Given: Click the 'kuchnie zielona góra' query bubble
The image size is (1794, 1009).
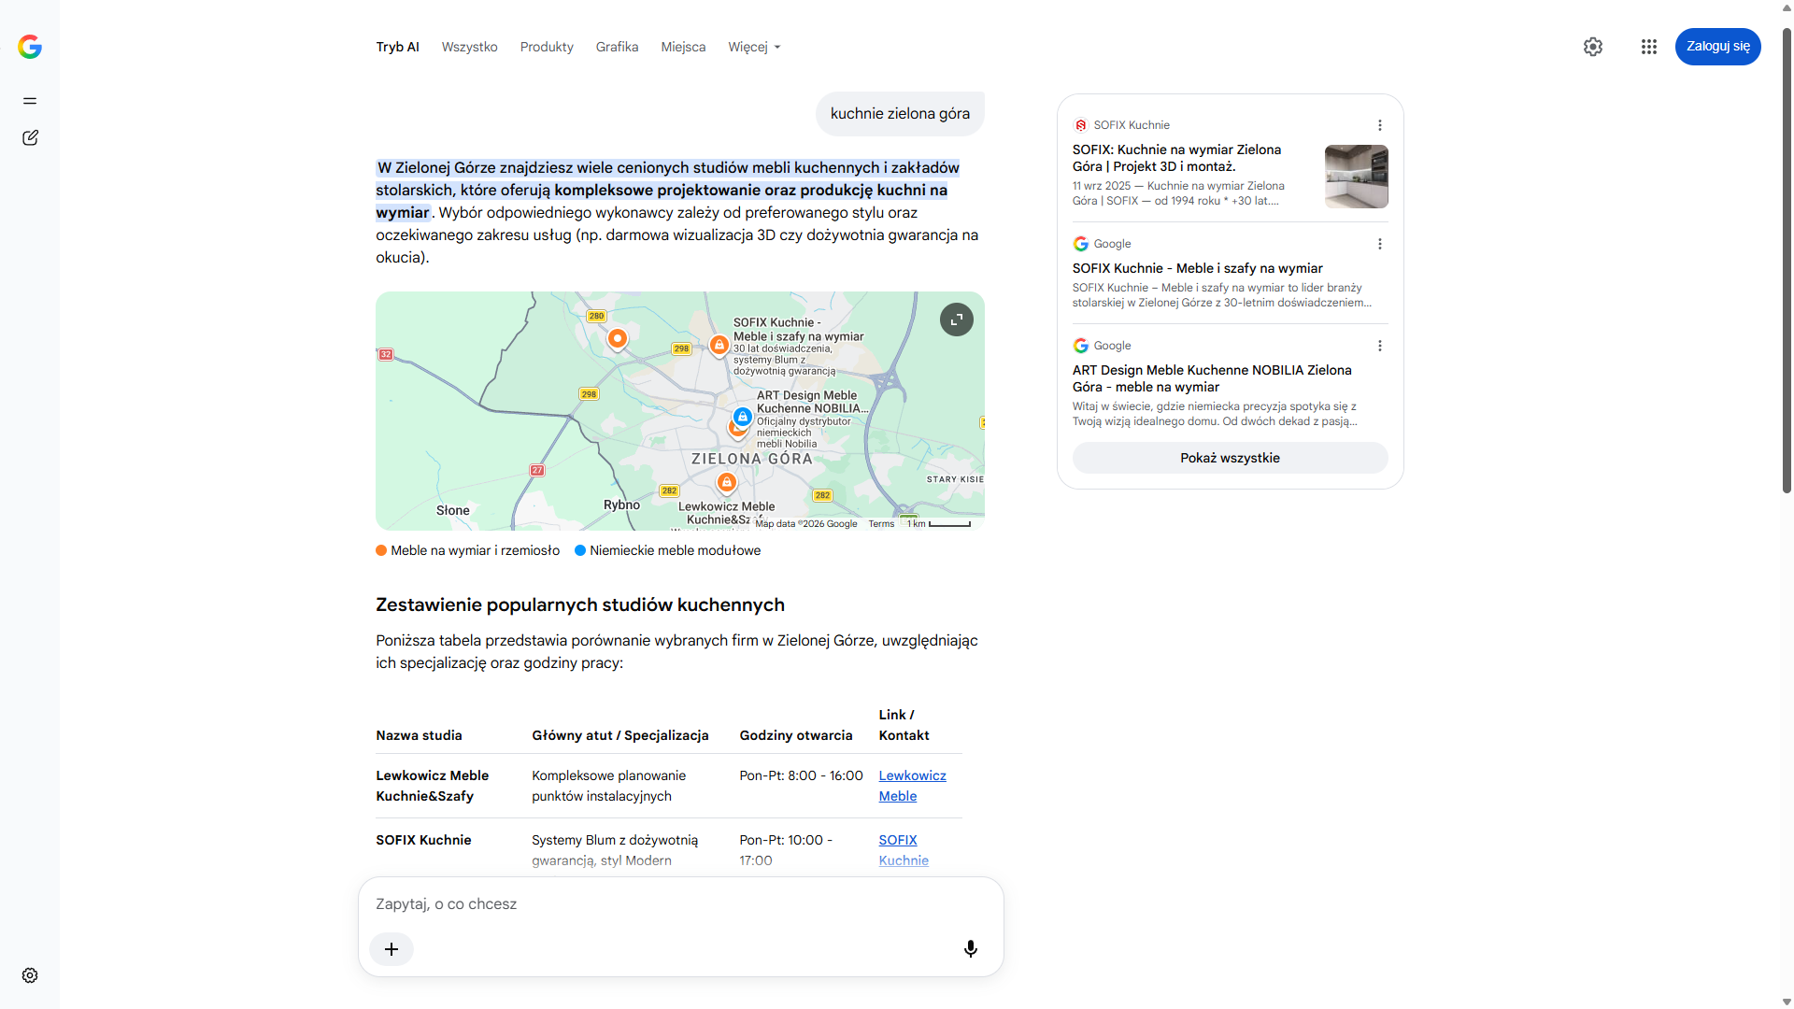Looking at the screenshot, I should click(x=900, y=114).
